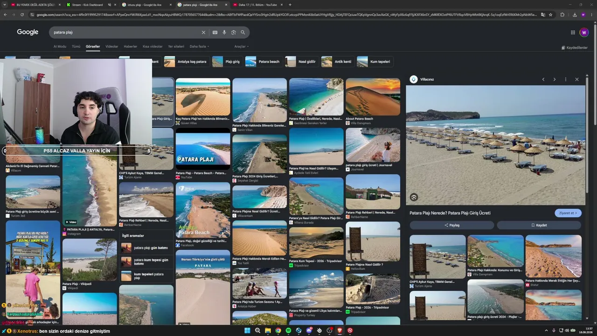The image size is (597, 336).
Task: Show next image in the preview panel
Action: point(555,79)
